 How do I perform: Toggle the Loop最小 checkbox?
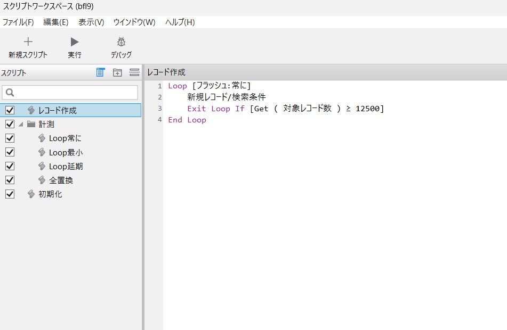point(10,152)
